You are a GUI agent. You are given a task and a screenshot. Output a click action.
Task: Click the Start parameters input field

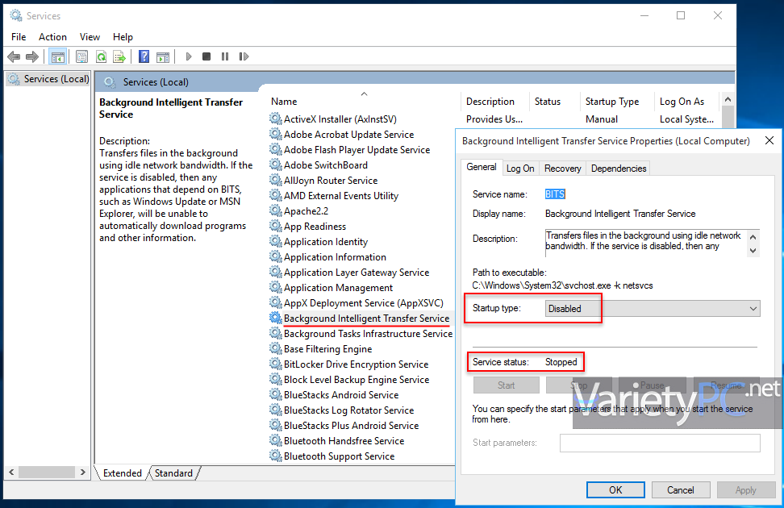pyautogui.click(x=660, y=443)
